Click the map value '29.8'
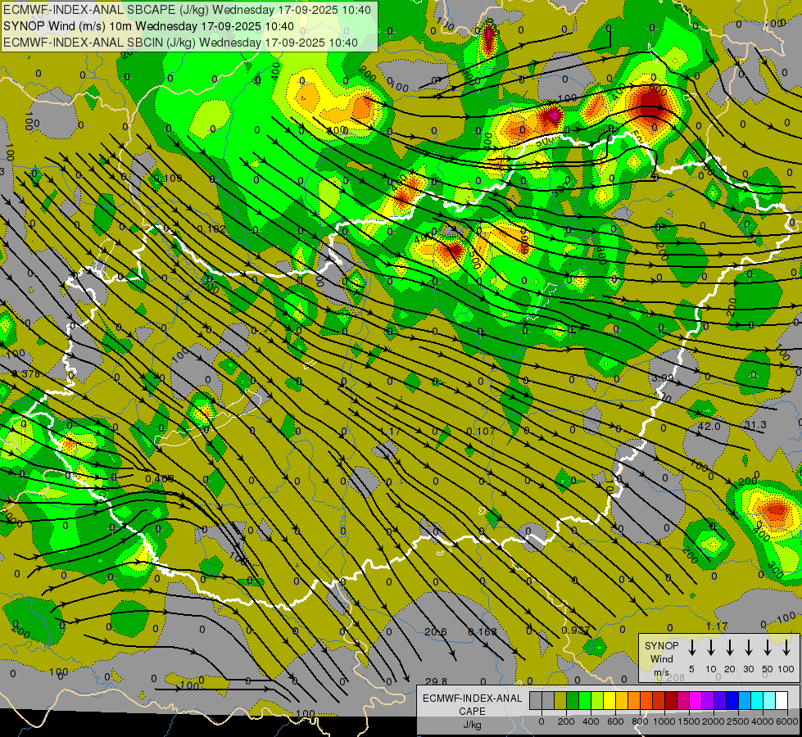802x737 pixels. (x=436, y=681)
